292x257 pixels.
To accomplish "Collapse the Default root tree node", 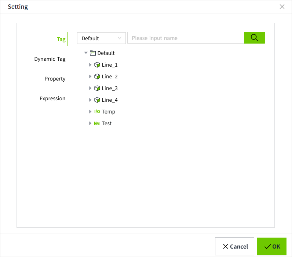I will [86, 53].
